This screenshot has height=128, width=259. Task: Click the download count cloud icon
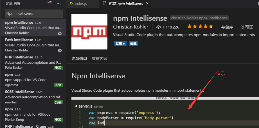point(159,27)
